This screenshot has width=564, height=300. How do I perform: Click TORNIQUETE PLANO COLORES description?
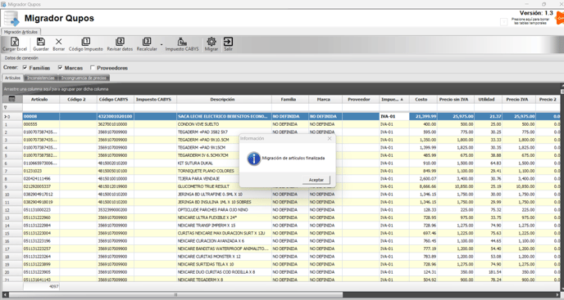tap(206, 171)
